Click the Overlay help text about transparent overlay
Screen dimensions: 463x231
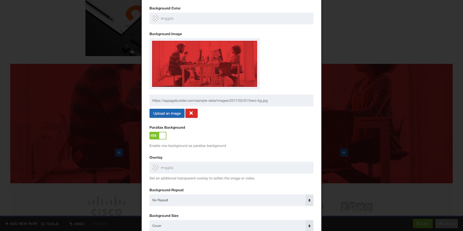tap(202, 178)
